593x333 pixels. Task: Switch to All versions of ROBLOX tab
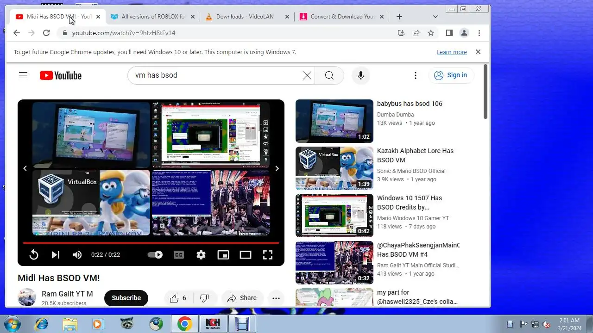(153, 17)
